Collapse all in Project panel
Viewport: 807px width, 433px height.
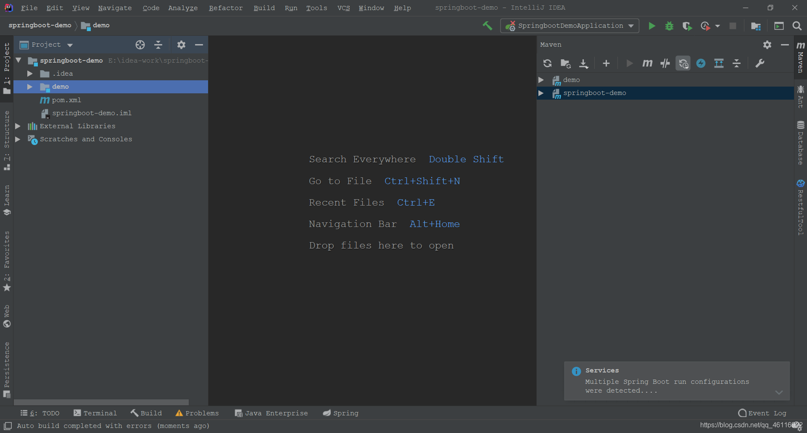point(158,45)
